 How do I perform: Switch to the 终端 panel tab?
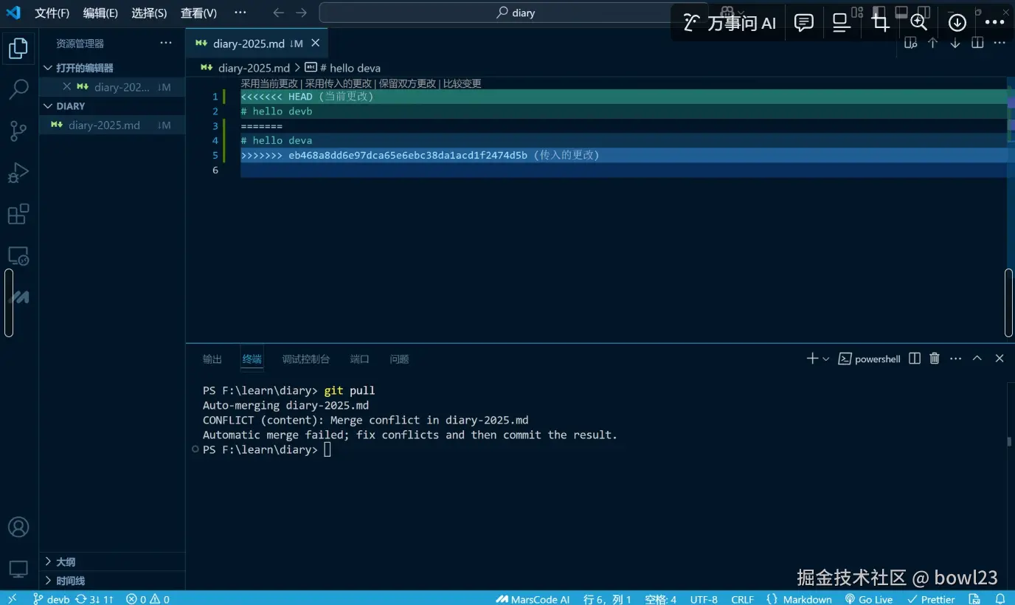[252, 359]
